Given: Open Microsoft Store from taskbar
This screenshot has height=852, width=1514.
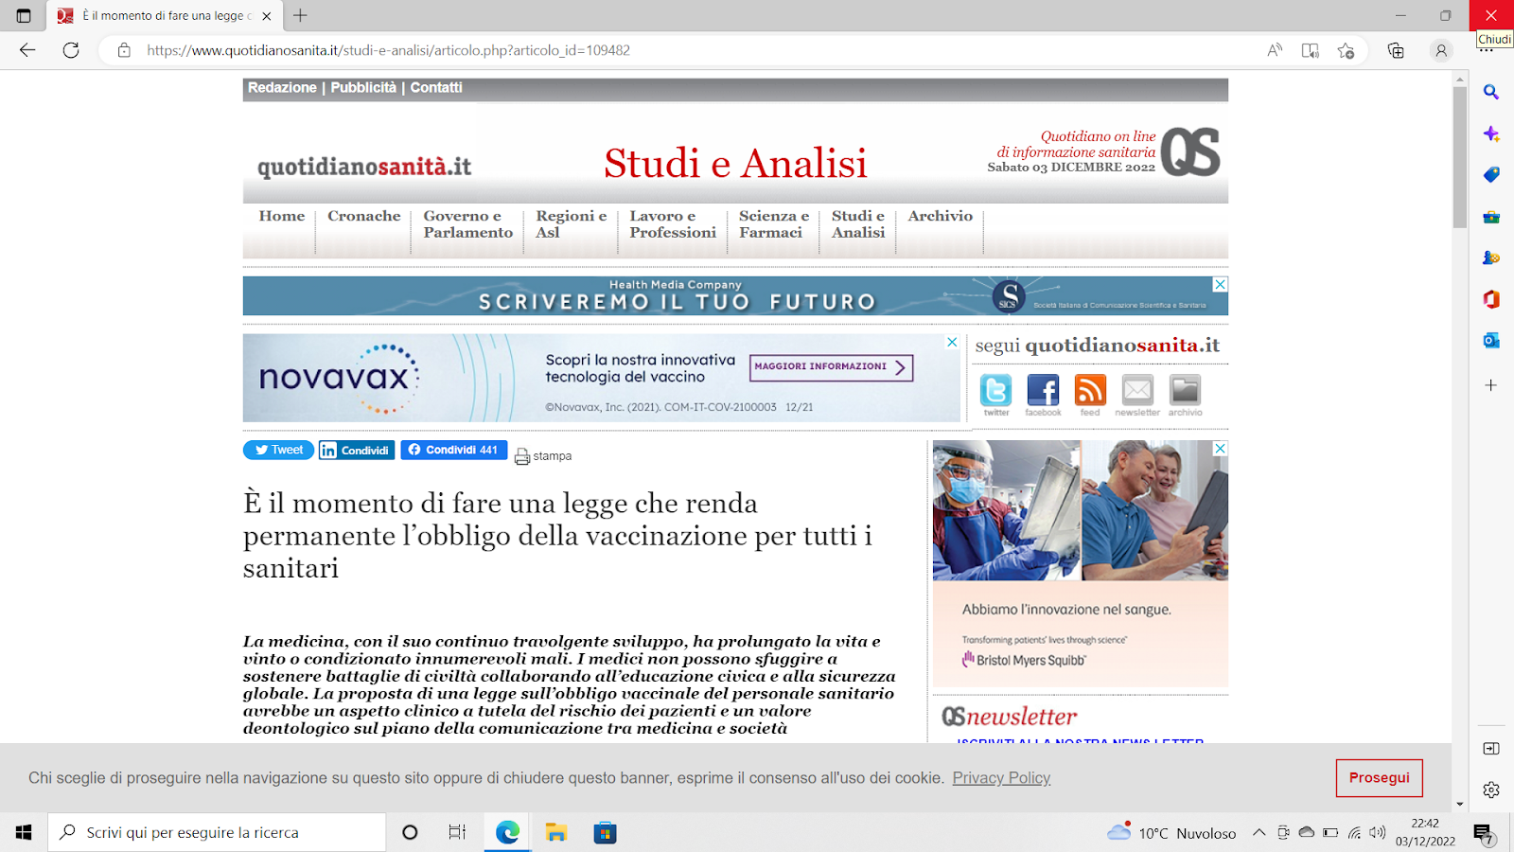Looking at the screenshot, I should (605, 832).
